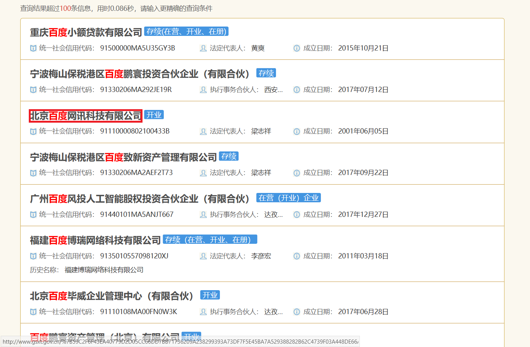Click 在营（开业）企业 status badge
530x347 pixels.
tap(288, 198)
